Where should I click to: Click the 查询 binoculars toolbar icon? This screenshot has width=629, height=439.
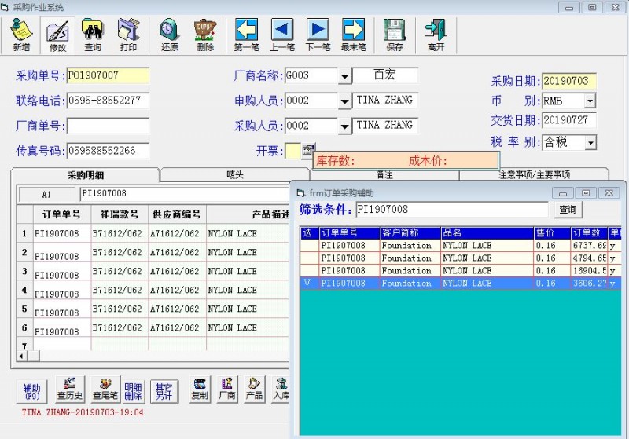[x=93, y=35]
